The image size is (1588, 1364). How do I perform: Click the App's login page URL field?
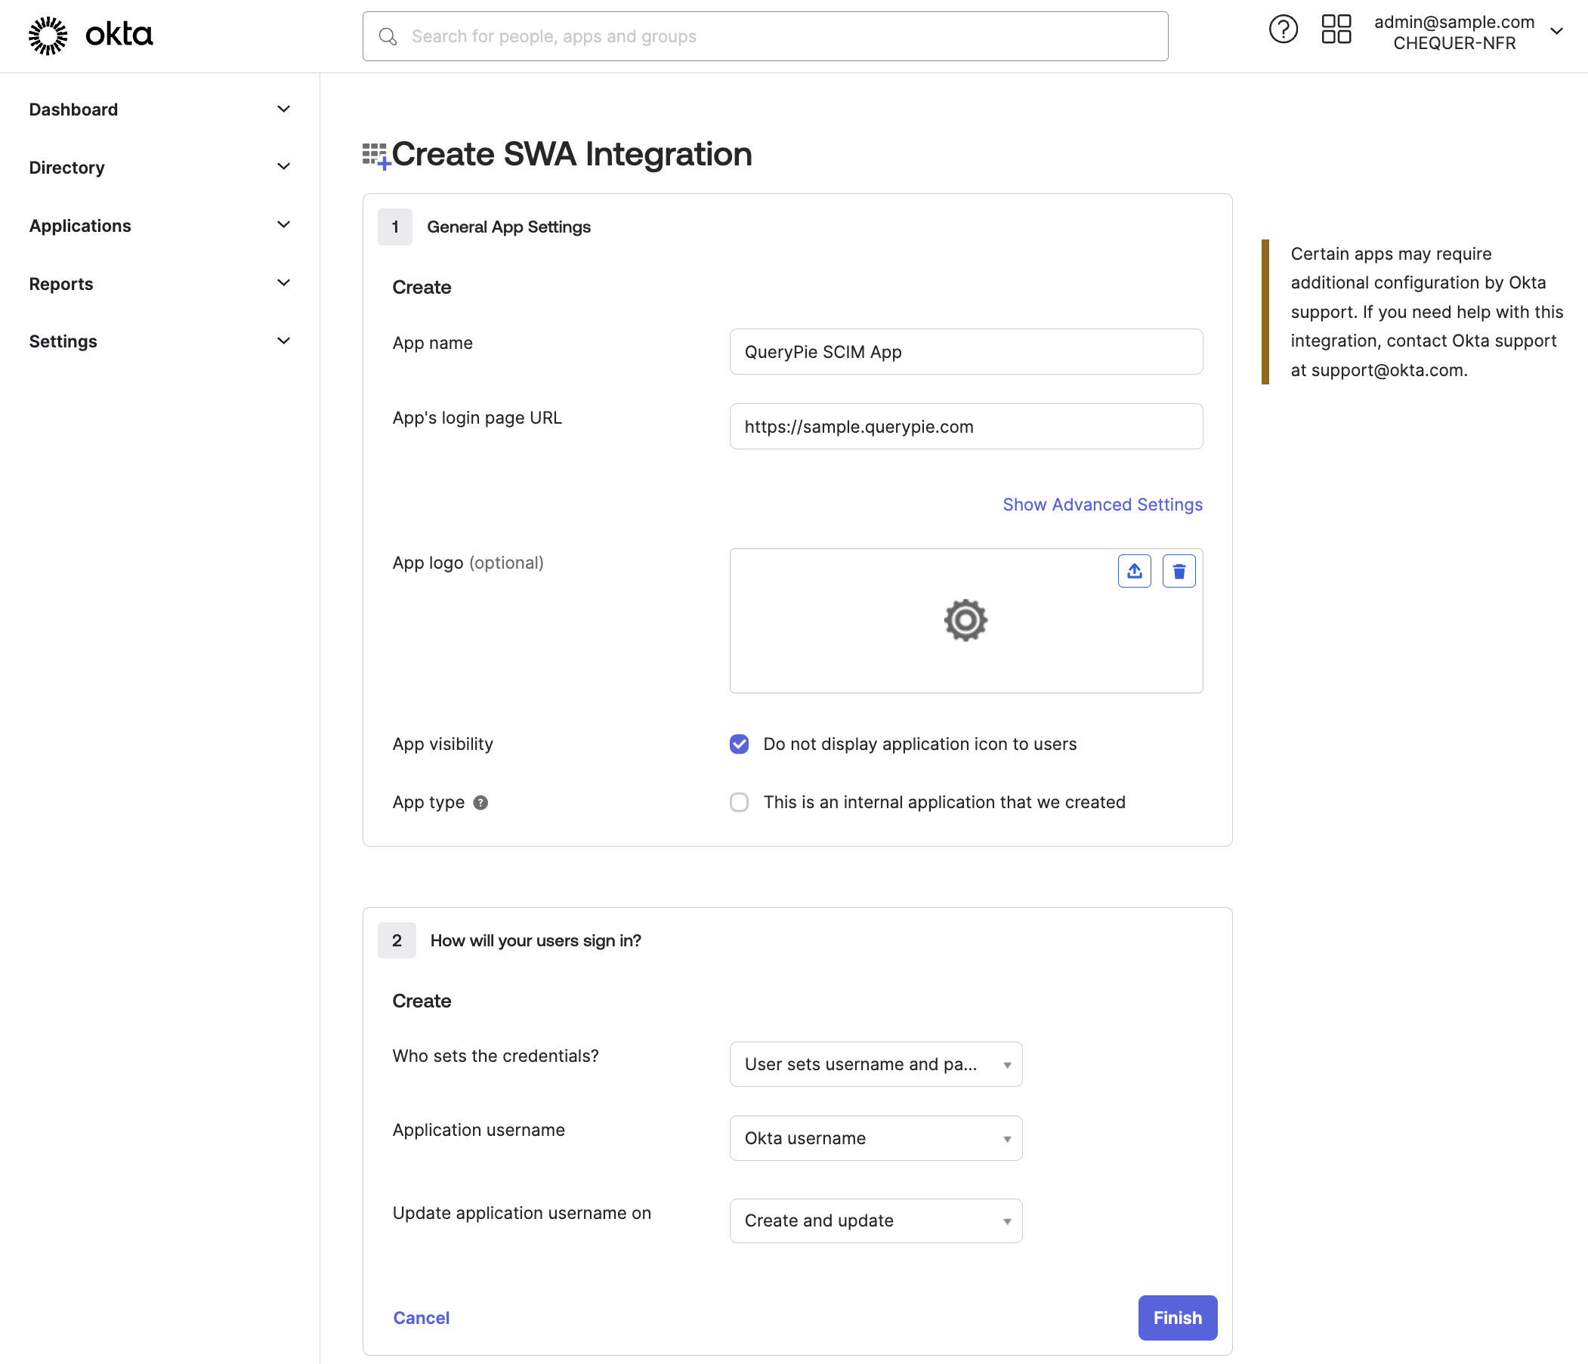965,427
